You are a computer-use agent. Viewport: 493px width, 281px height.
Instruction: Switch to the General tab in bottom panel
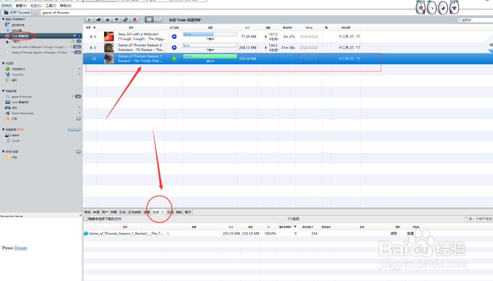87,212
